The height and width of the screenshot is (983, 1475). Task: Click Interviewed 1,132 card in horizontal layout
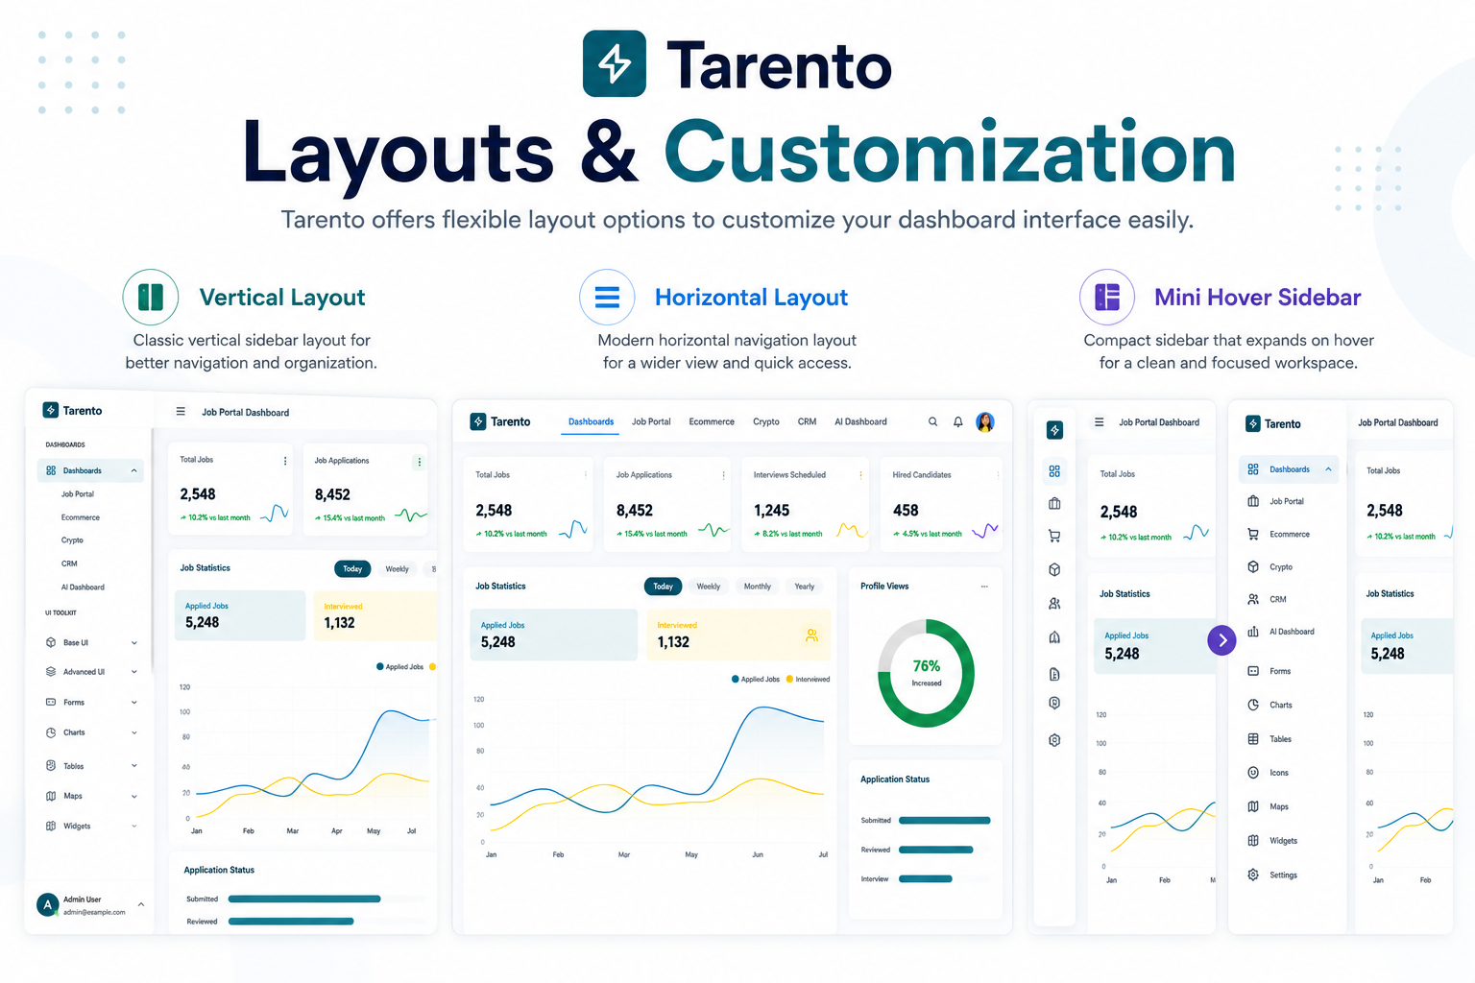(x=737, y=635)
